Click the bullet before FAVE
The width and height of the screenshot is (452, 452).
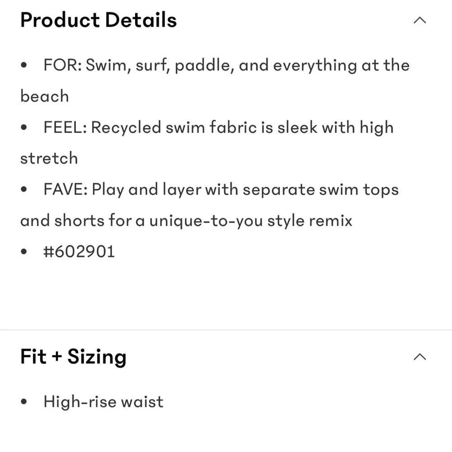[24, 190]
